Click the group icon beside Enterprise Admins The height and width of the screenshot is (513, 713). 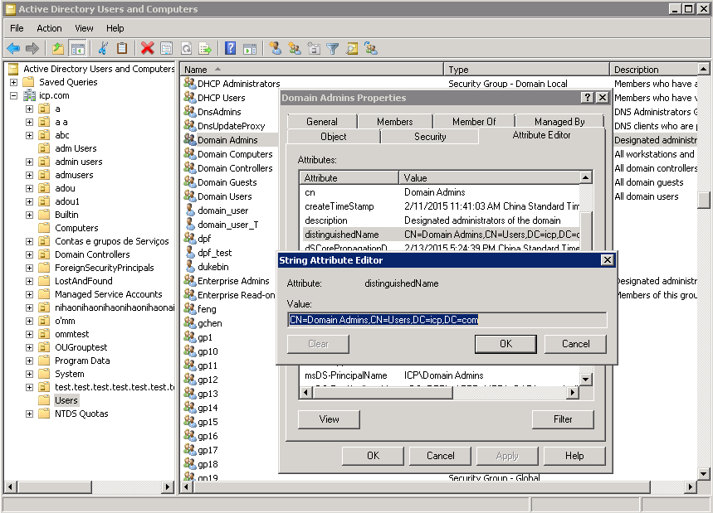click(189, 281)
